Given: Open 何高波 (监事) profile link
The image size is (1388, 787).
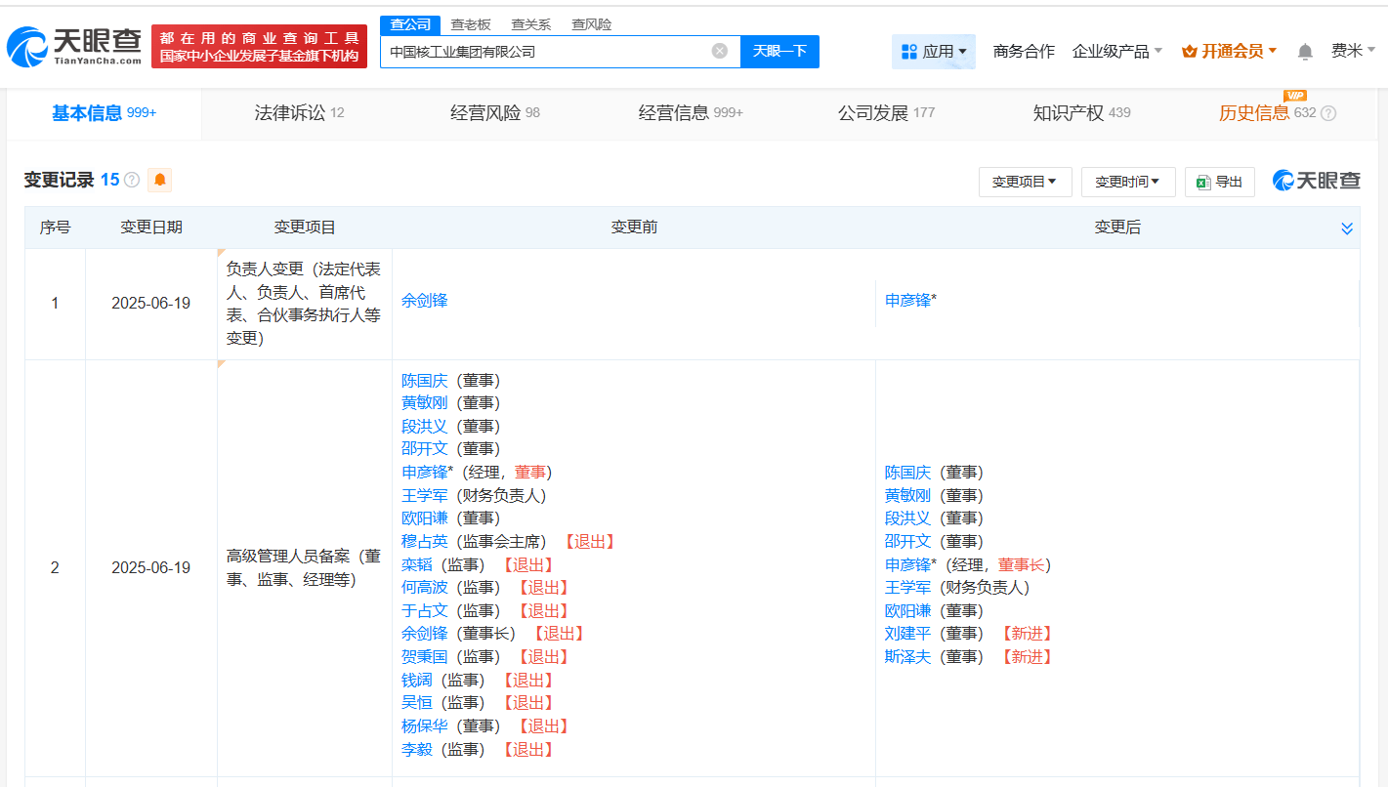Looking at the screenshot, I should click(x=425, y=588).
